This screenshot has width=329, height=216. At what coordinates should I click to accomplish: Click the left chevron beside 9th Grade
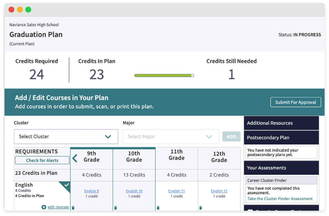(74, 158)
